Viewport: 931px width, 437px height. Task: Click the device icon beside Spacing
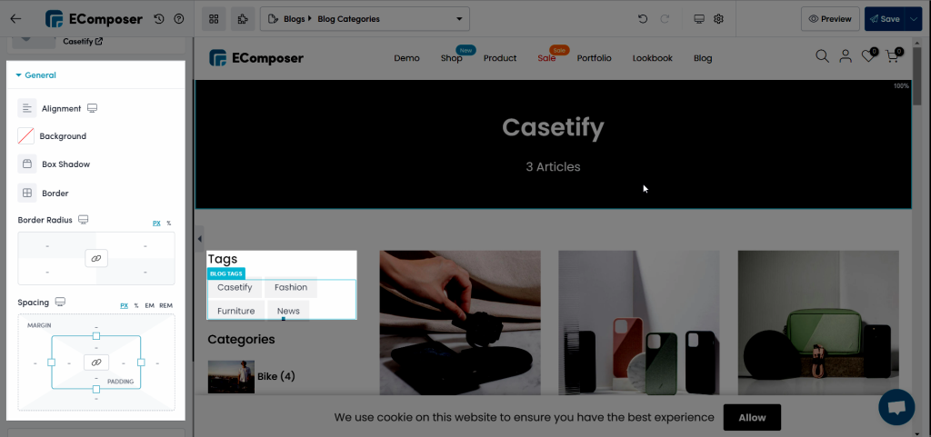click(60, 303)
